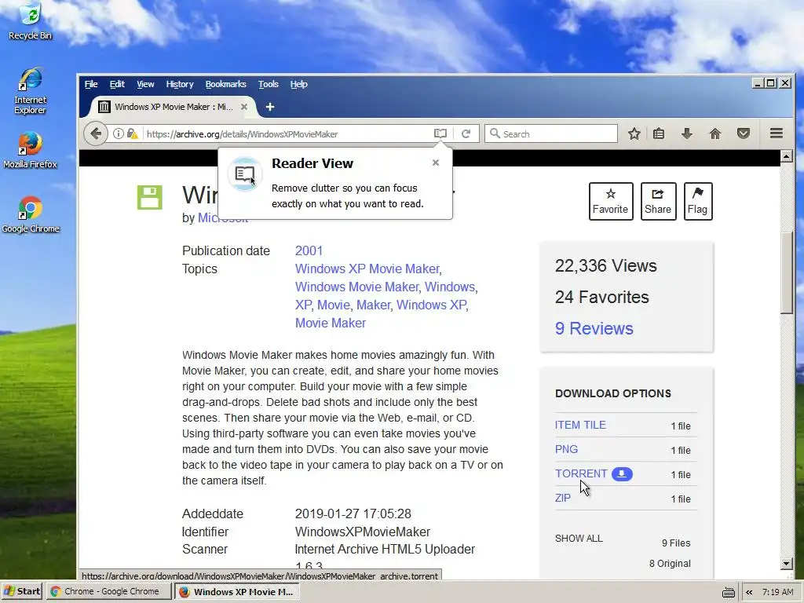Click the 7:19 AM clock

tap(777, 592)
